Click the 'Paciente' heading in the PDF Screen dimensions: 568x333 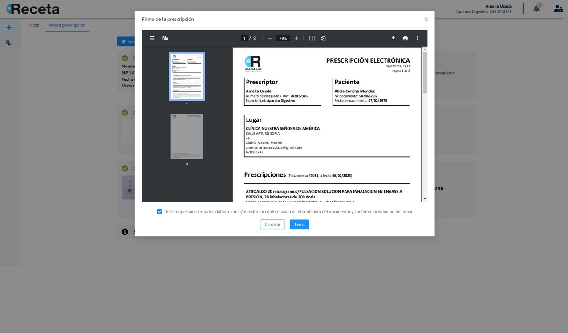pos(347,82)
